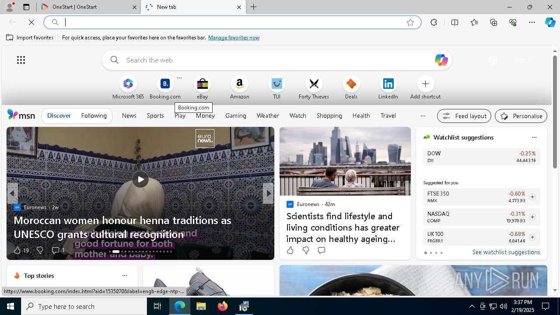Open Settings and more ellipsis
The width and height of the screenshot is (560, 315).
click(532, 22)
